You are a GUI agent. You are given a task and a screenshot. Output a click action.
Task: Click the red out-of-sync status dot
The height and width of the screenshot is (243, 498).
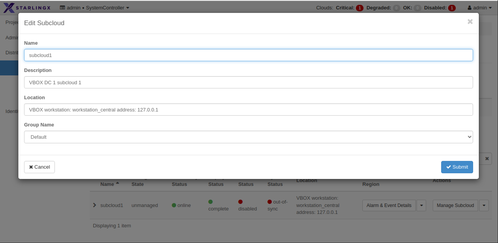(269, 201)
